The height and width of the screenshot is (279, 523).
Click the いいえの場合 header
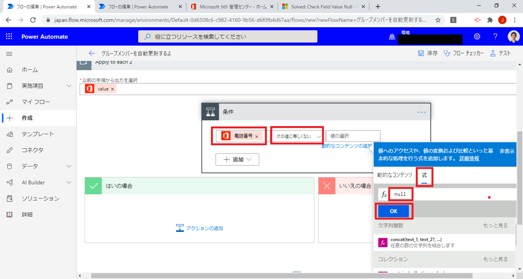(345, 186)
